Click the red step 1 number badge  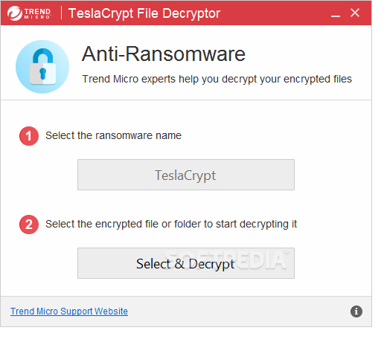[29, 136]
